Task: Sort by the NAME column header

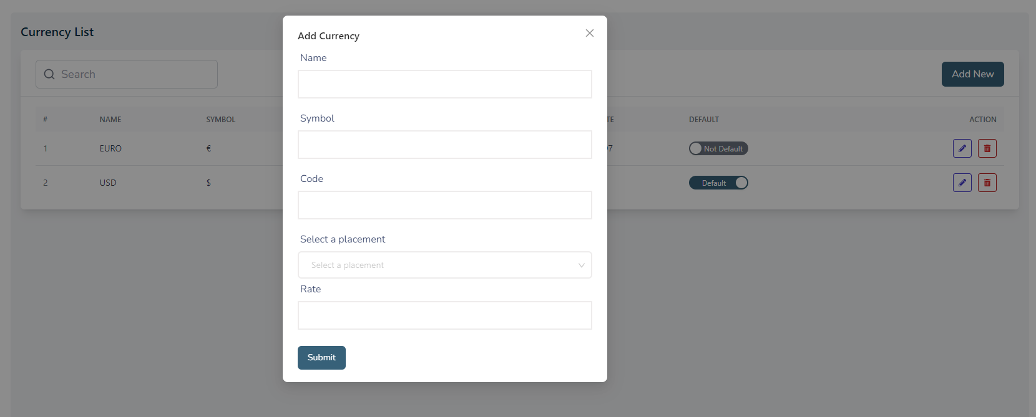Action: [x=110, y=119]
